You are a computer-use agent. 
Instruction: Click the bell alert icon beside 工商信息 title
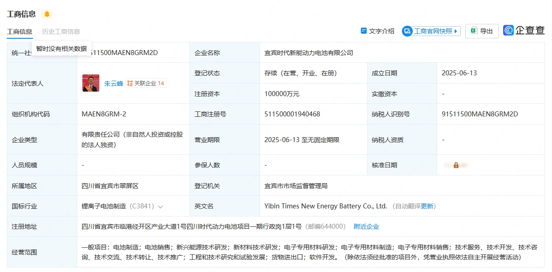coord(47,14)
